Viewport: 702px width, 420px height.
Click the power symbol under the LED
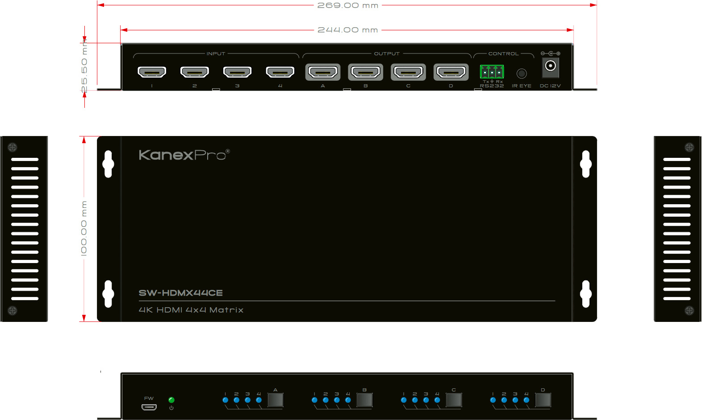click(171, 408)
